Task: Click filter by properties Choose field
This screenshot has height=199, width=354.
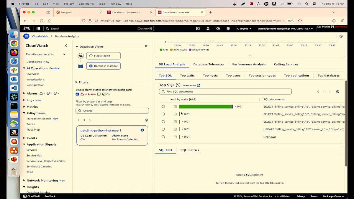Action: click(x=112, y=111)
